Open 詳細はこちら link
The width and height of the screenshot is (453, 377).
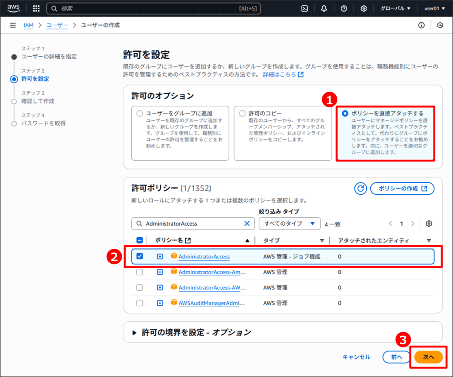[x=283, y=74]
